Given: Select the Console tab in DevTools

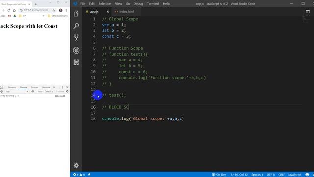Looking at the screenshot, I should 24,87.
